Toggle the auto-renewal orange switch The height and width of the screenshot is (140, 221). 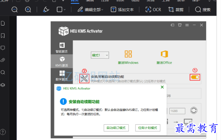click(x=195, y=77)
